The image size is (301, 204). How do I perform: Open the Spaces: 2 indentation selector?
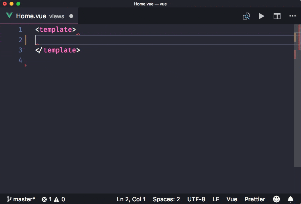(x=166, y=199)
